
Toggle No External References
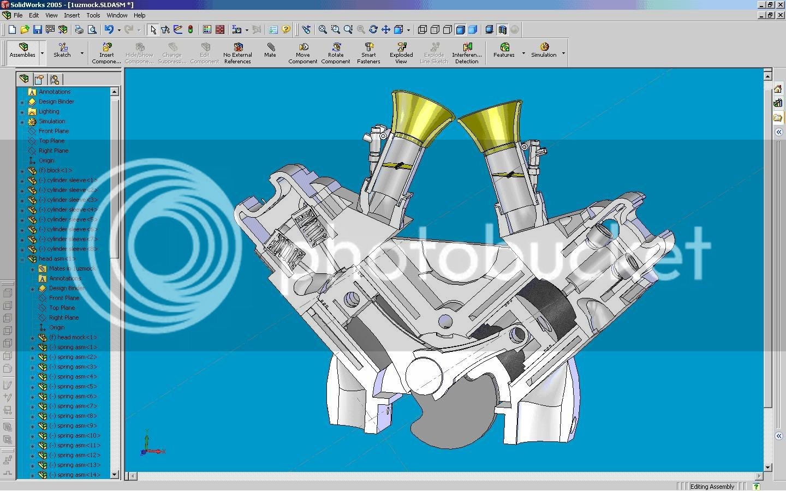click(x=237, y=53)
